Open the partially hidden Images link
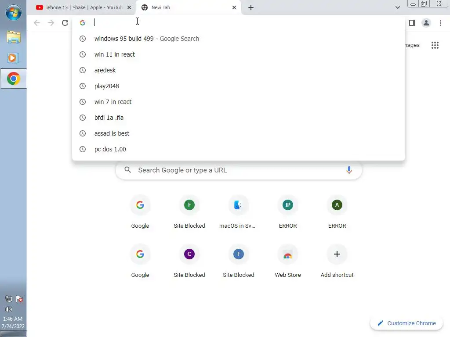Image resolution: width=450 pixels, height=337 pixels. 412,45
